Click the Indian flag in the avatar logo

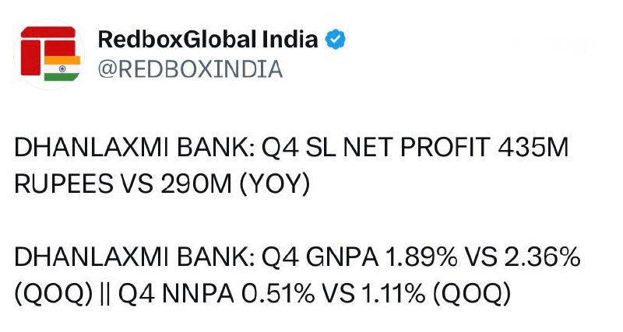click(x=62, y=68)
